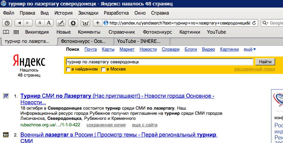Image resolution: width=283 pixels, height=143 pixels.
Task: Click the globe site icon in address bar
Action: click(106, 23)
